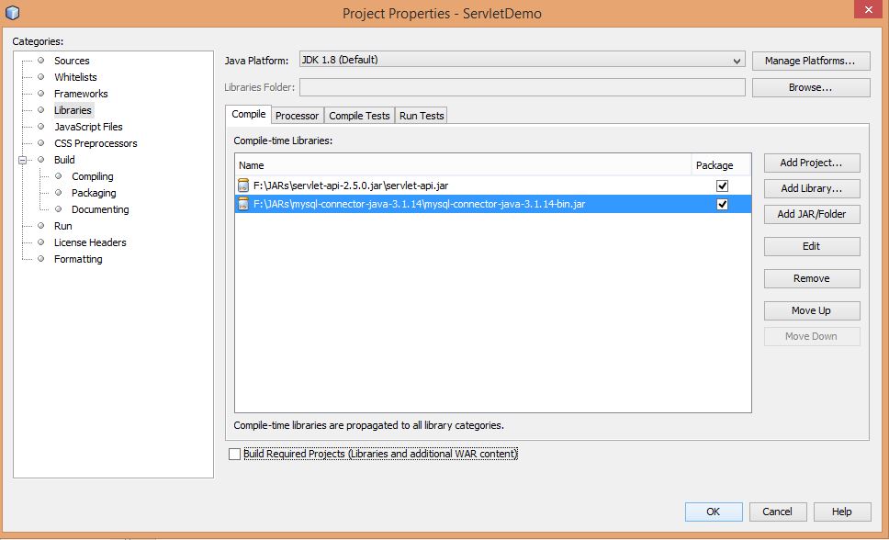The image size is (889, 540).
Task: Click the mysql-connector jar file icon
Action: (x=243, y=204)
